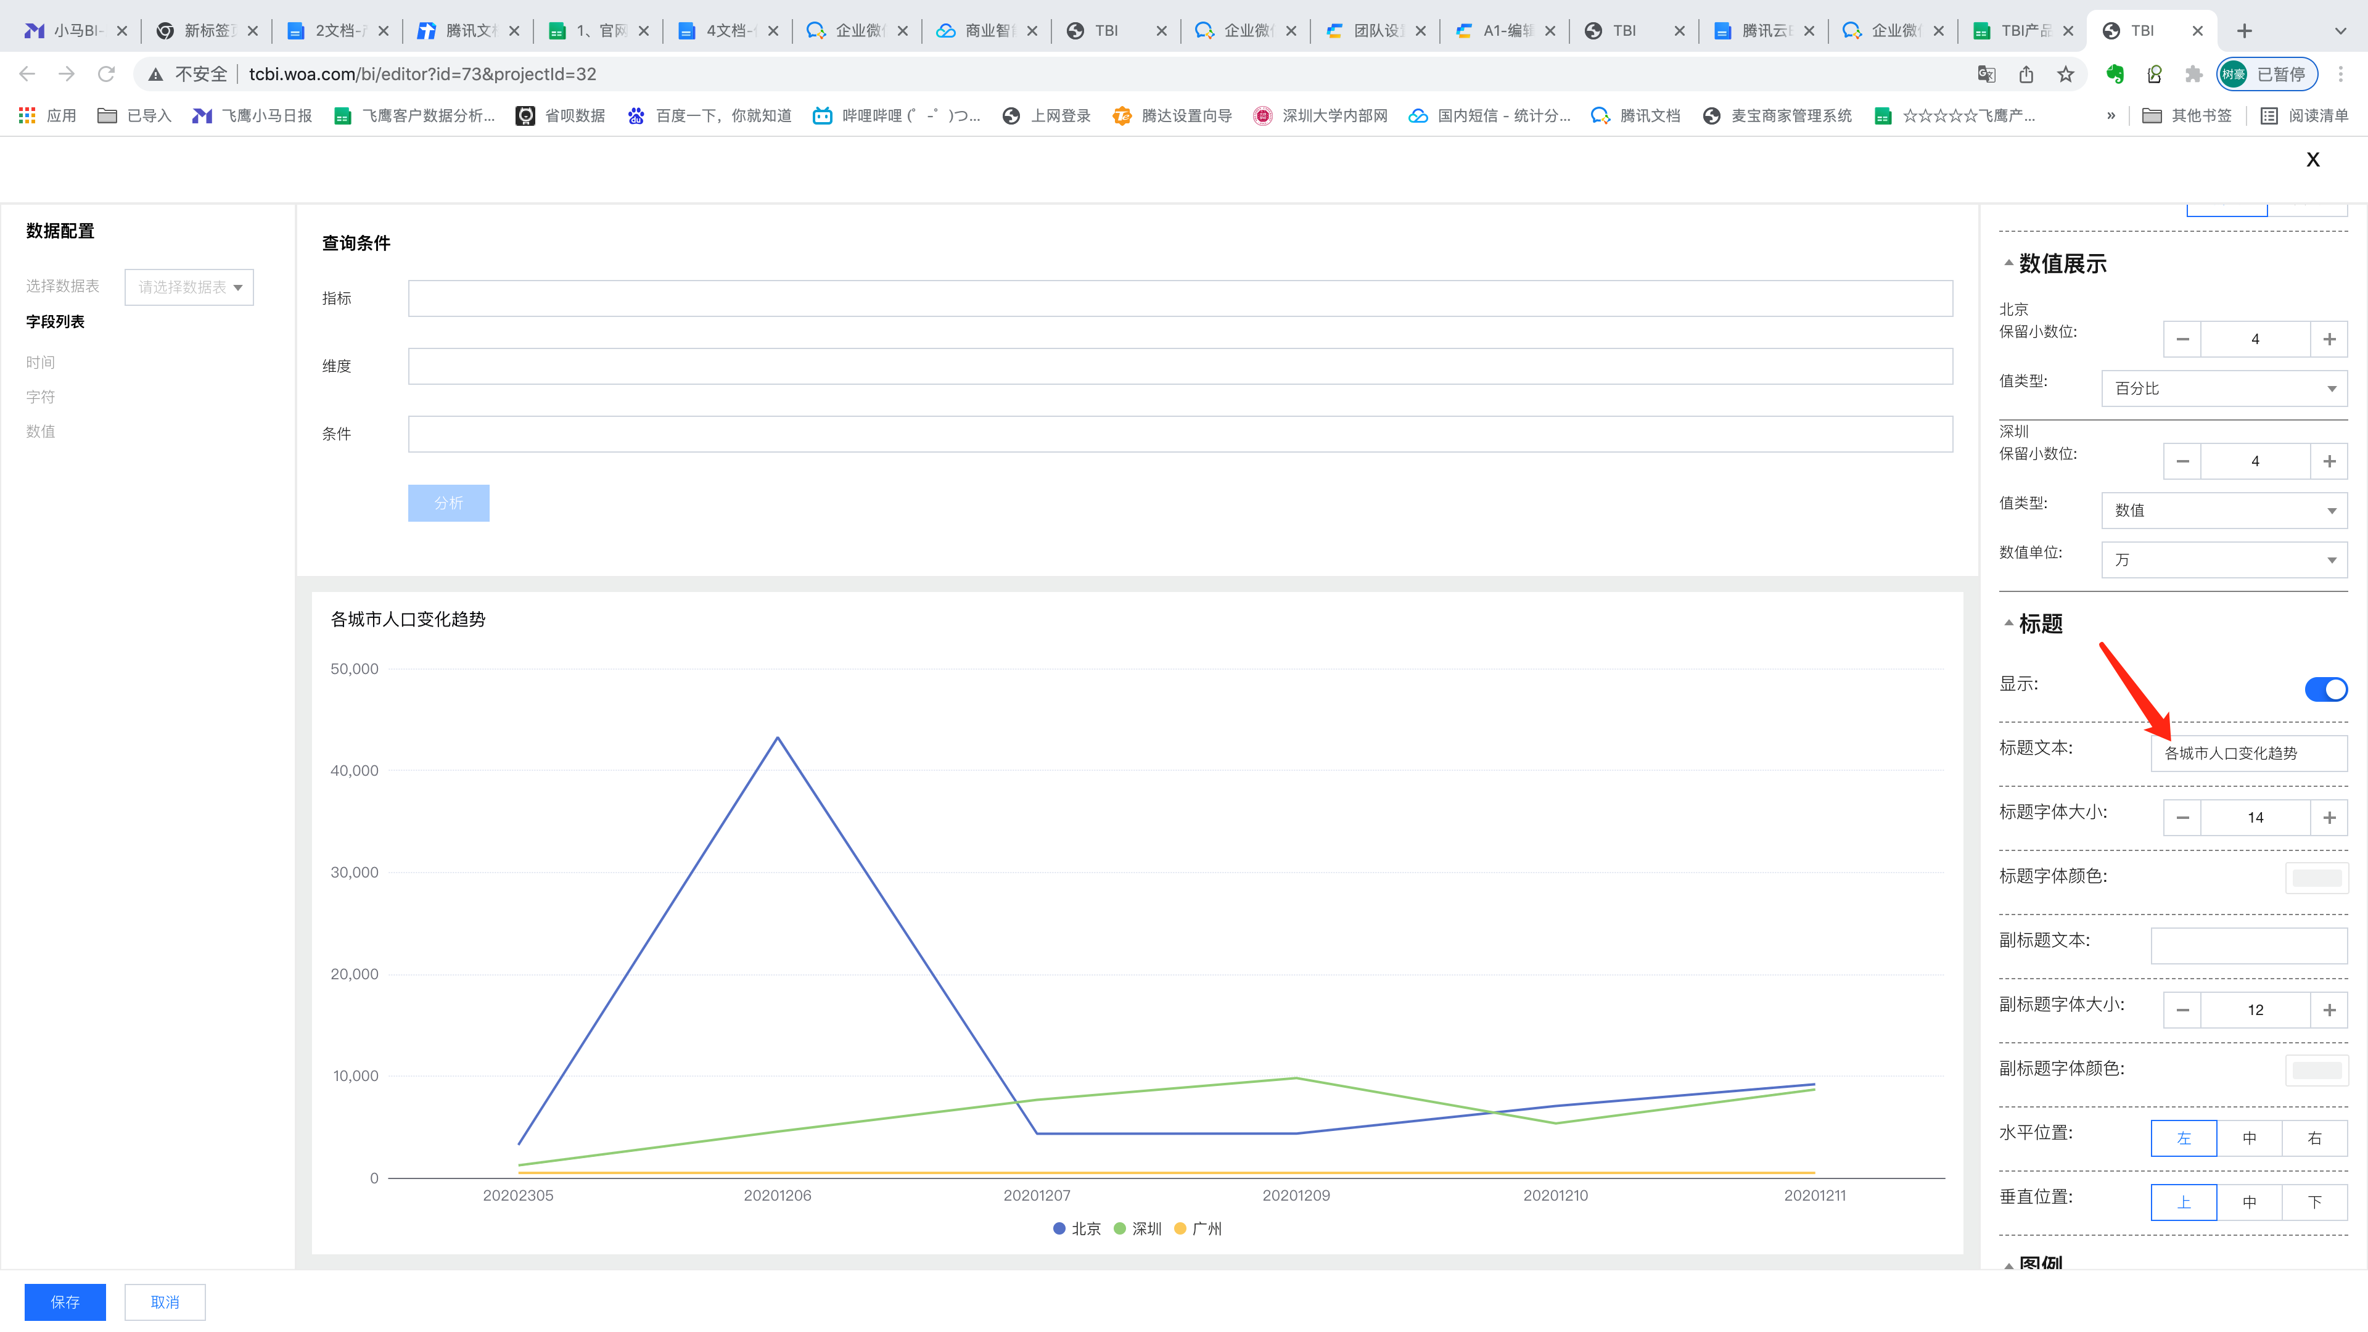This screenshot has width=2368, height=1332.
Task: Click the 副标题文本 input field
Action: [x=2248, y=945]
